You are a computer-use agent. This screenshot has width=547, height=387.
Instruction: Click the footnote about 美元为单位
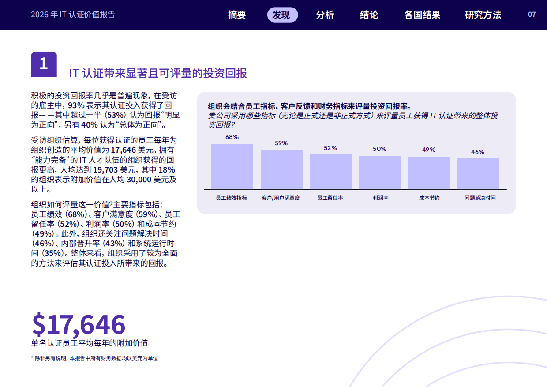[94, 358]
